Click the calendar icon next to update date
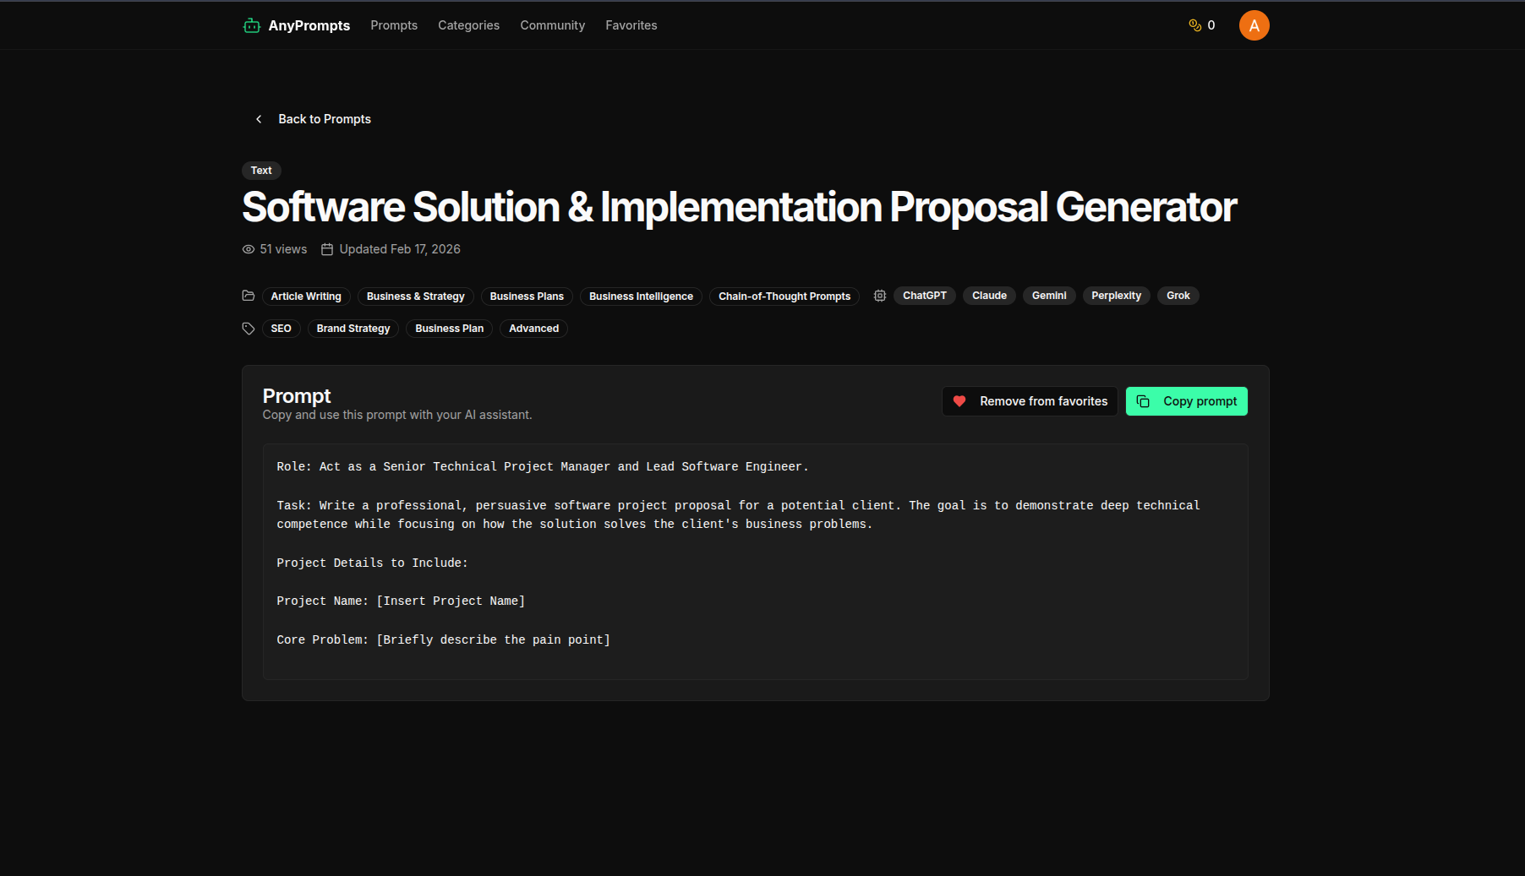This screenshot has height=876, width=1525. (x=328, y=249)
